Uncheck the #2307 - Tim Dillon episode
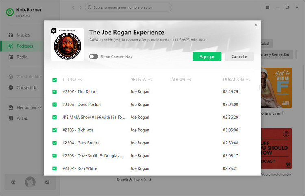Image resolution: width=305 pixels, height=196 pixels. click(x=54, y=92)
